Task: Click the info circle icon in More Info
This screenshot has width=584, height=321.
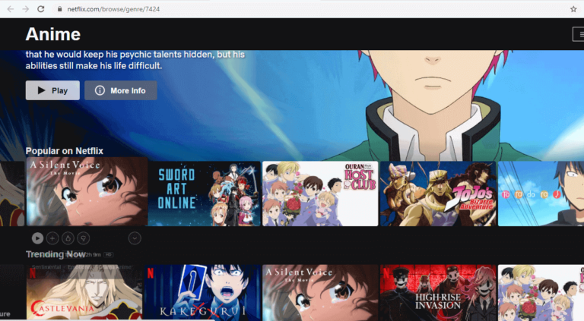Action: 100,90
